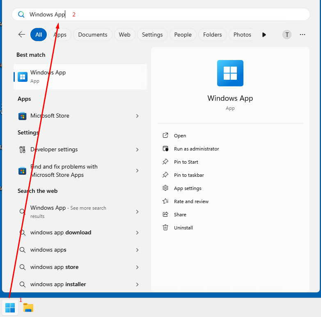Image resolution: width=321 pixels, height=317 pixels.
Task: Click the 'windows app installer' web suggestion
Action: [x=80, y=285]
